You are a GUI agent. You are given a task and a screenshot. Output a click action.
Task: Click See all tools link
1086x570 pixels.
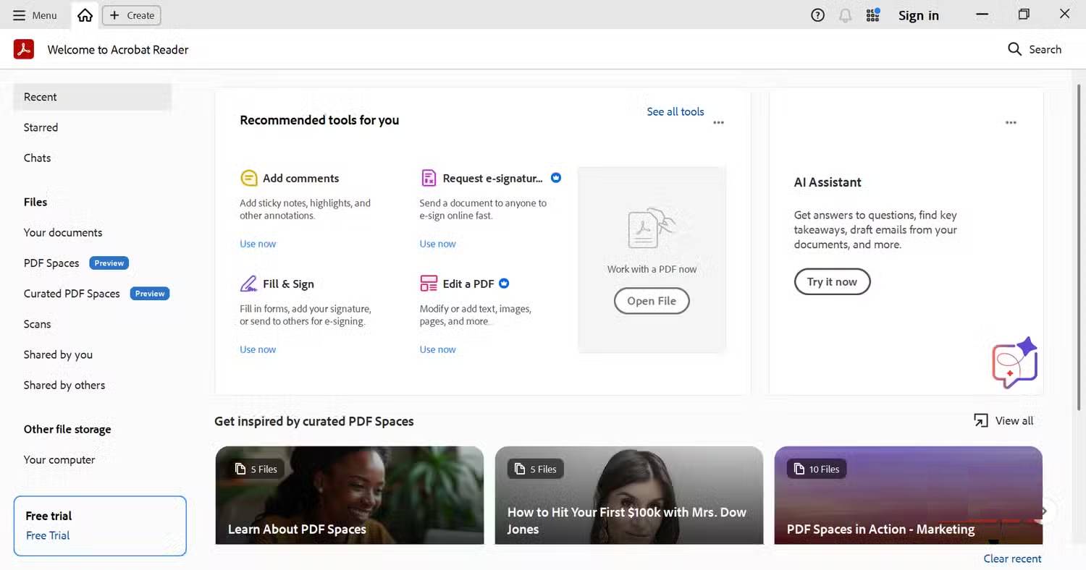(x=675, y=111)
